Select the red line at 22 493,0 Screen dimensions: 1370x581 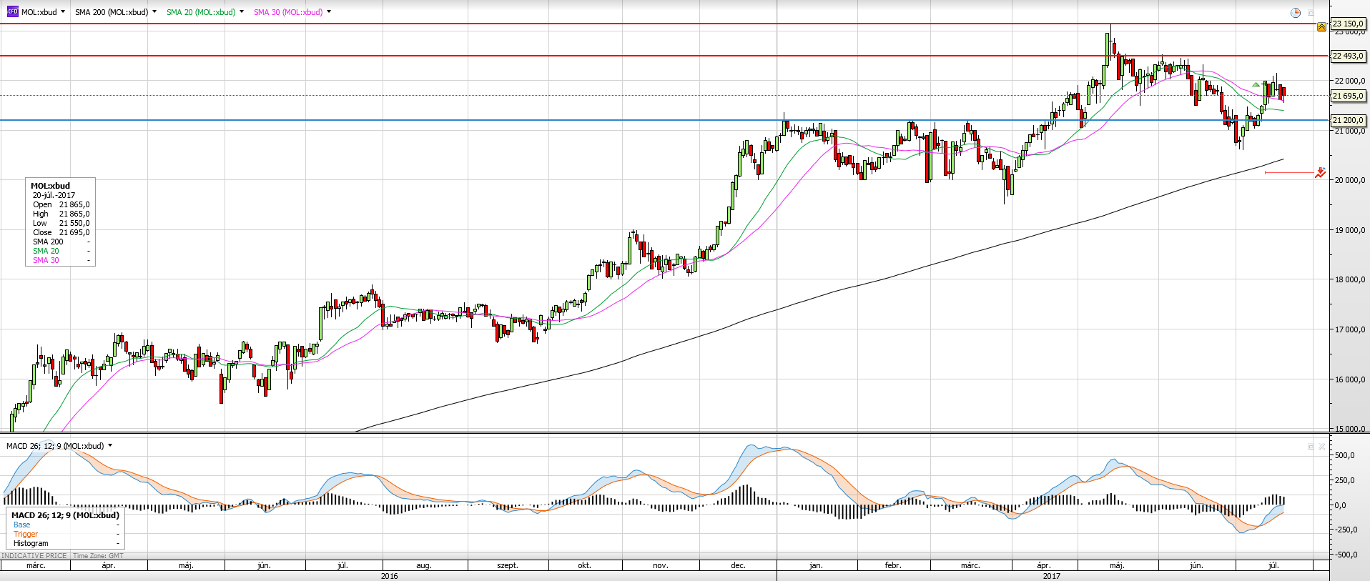click(664, 56)
